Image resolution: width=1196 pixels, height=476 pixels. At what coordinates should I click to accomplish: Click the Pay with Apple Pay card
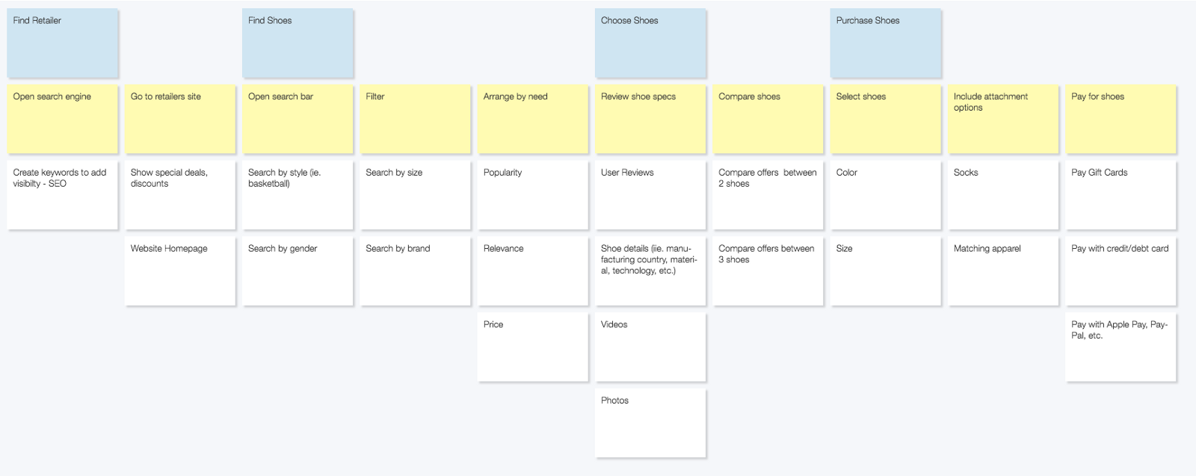(x=1121, y=347)
